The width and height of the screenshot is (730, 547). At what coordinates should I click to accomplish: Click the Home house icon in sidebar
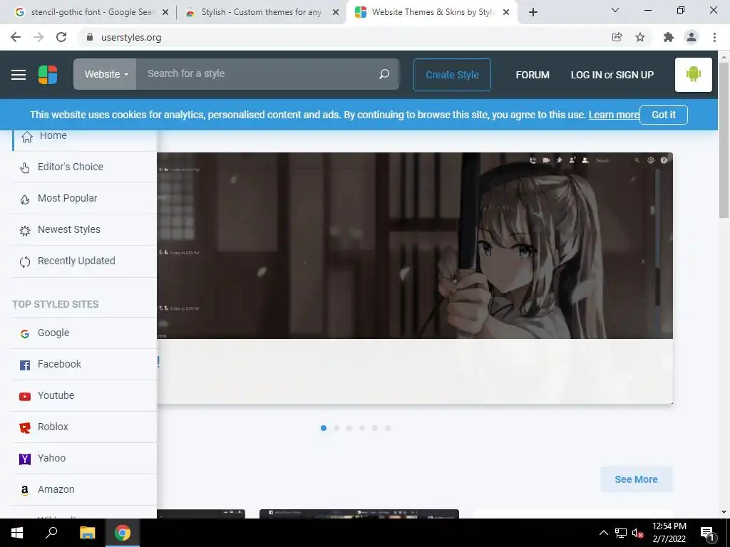[27, 136]
